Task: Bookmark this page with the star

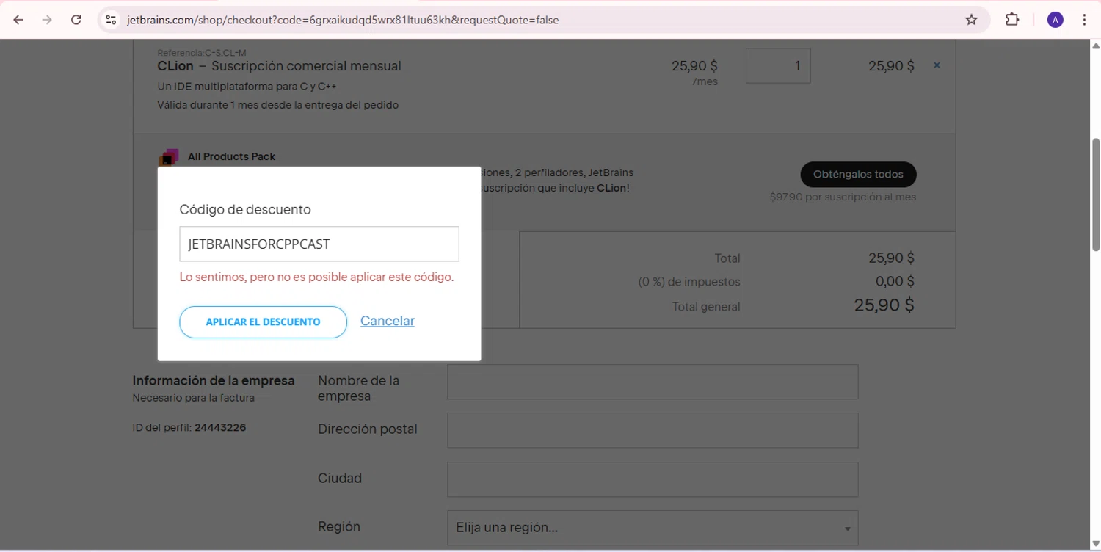Action: click(971, 20)
